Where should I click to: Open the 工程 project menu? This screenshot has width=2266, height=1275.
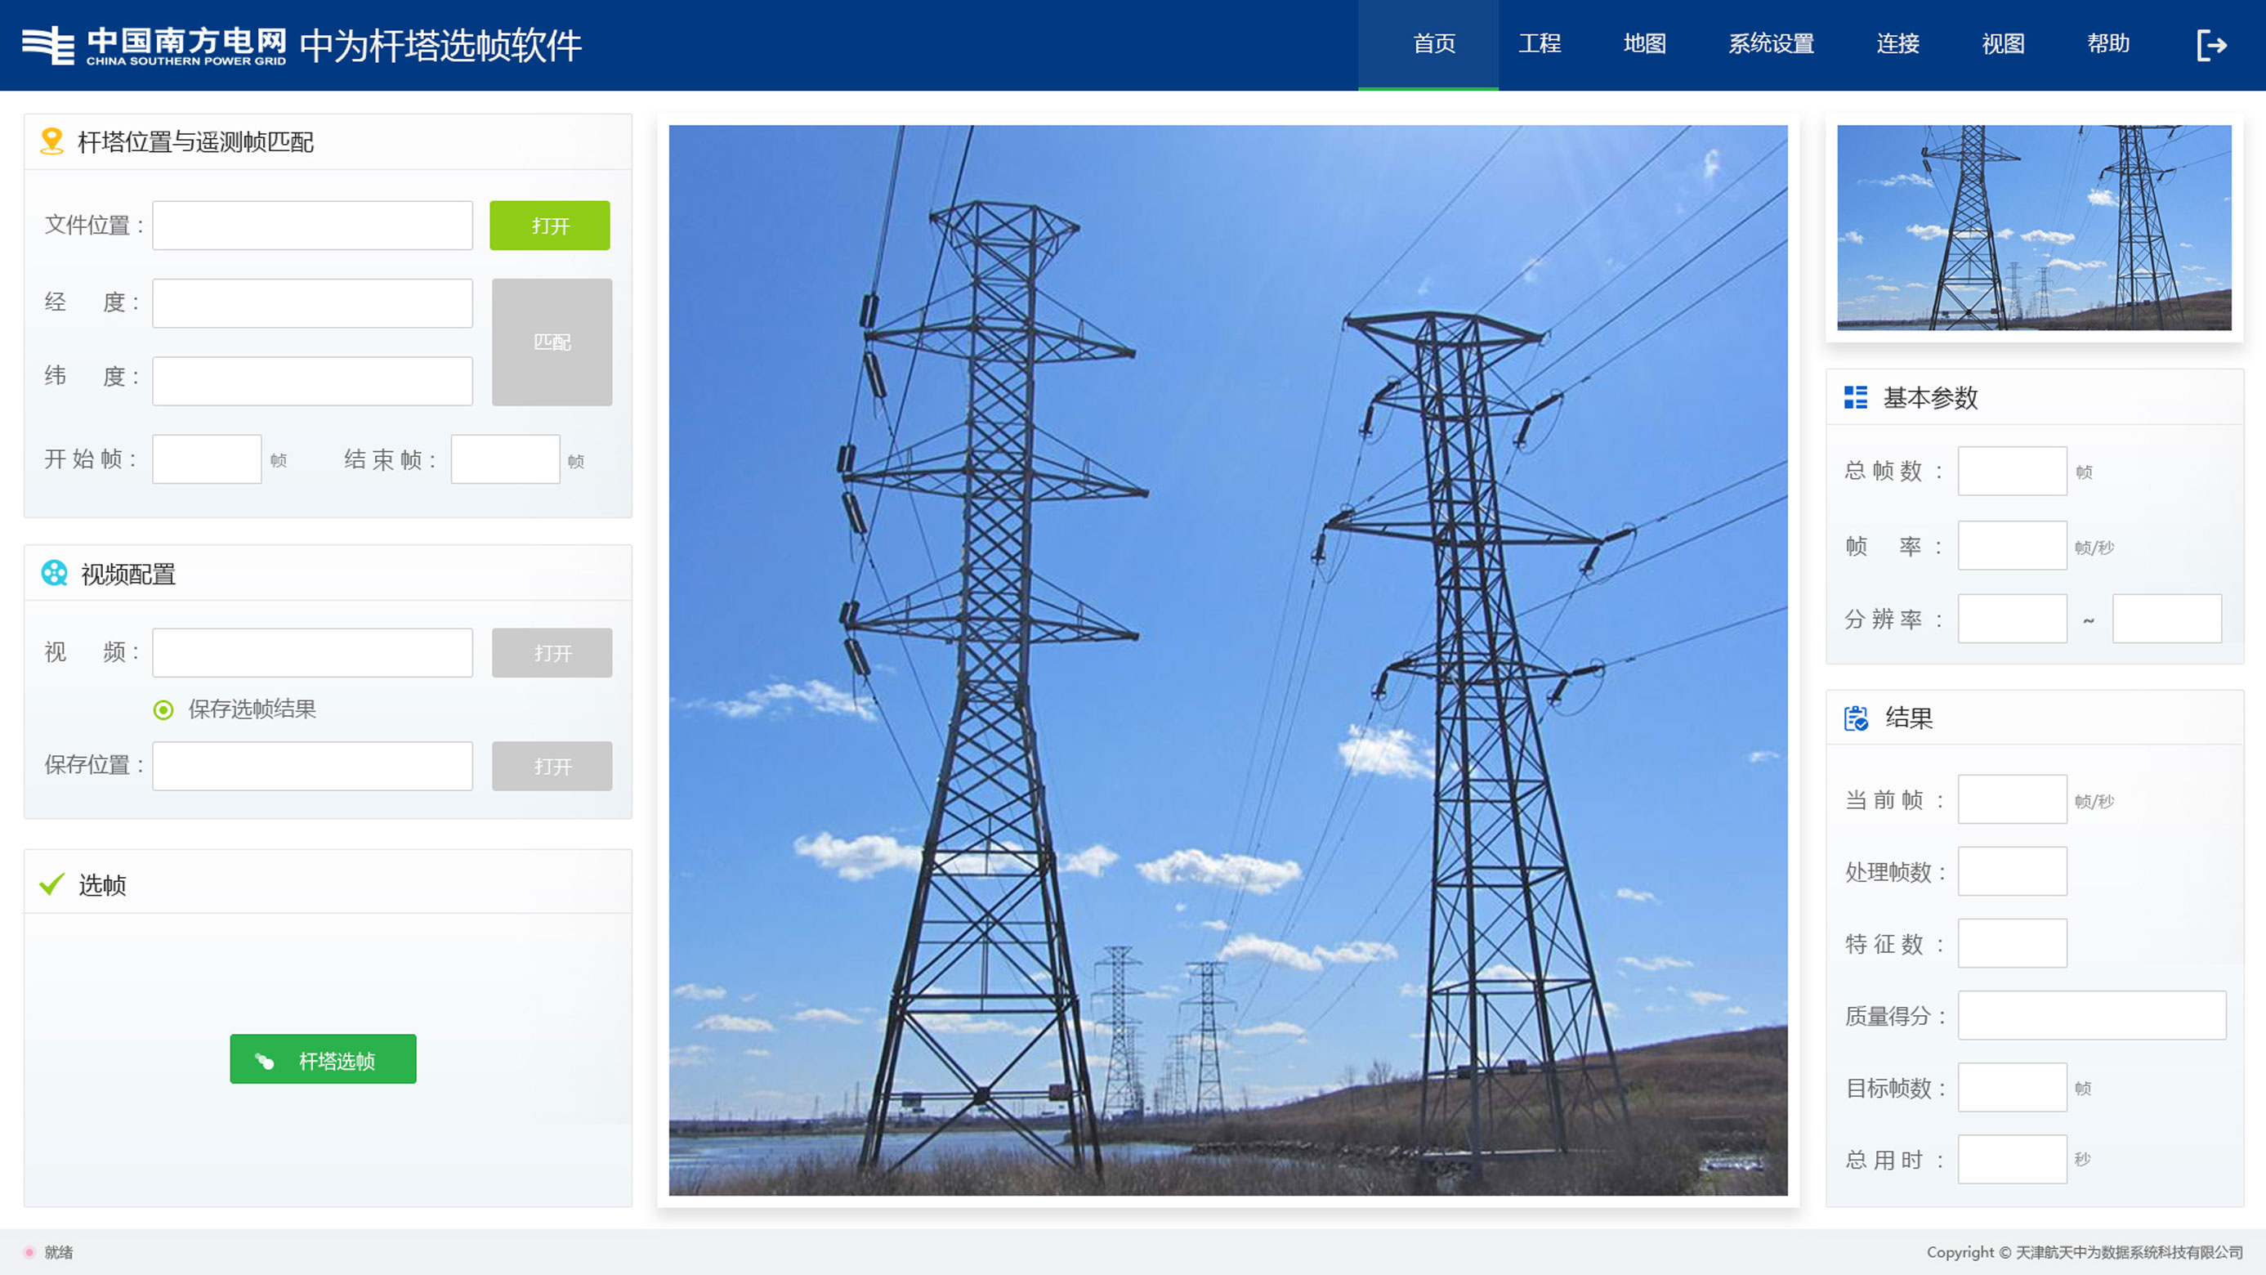pyautogui.click(x=1539, y=43)
